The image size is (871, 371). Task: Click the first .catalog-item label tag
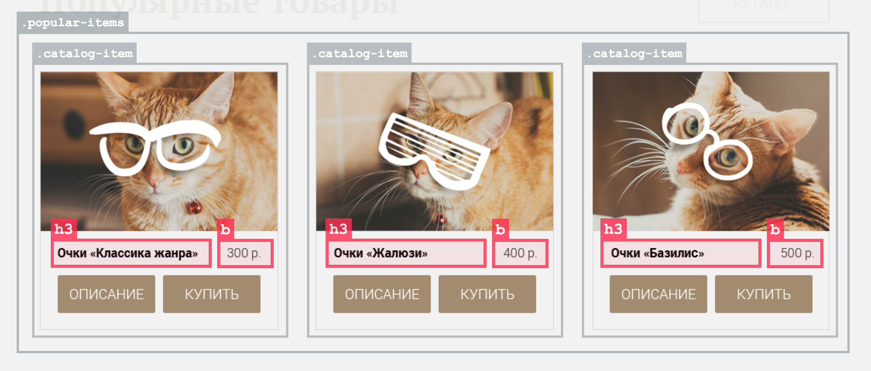85,53
